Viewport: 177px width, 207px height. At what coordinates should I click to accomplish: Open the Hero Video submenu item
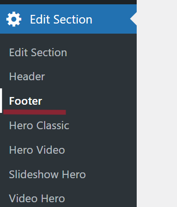[x=37, y=150]
